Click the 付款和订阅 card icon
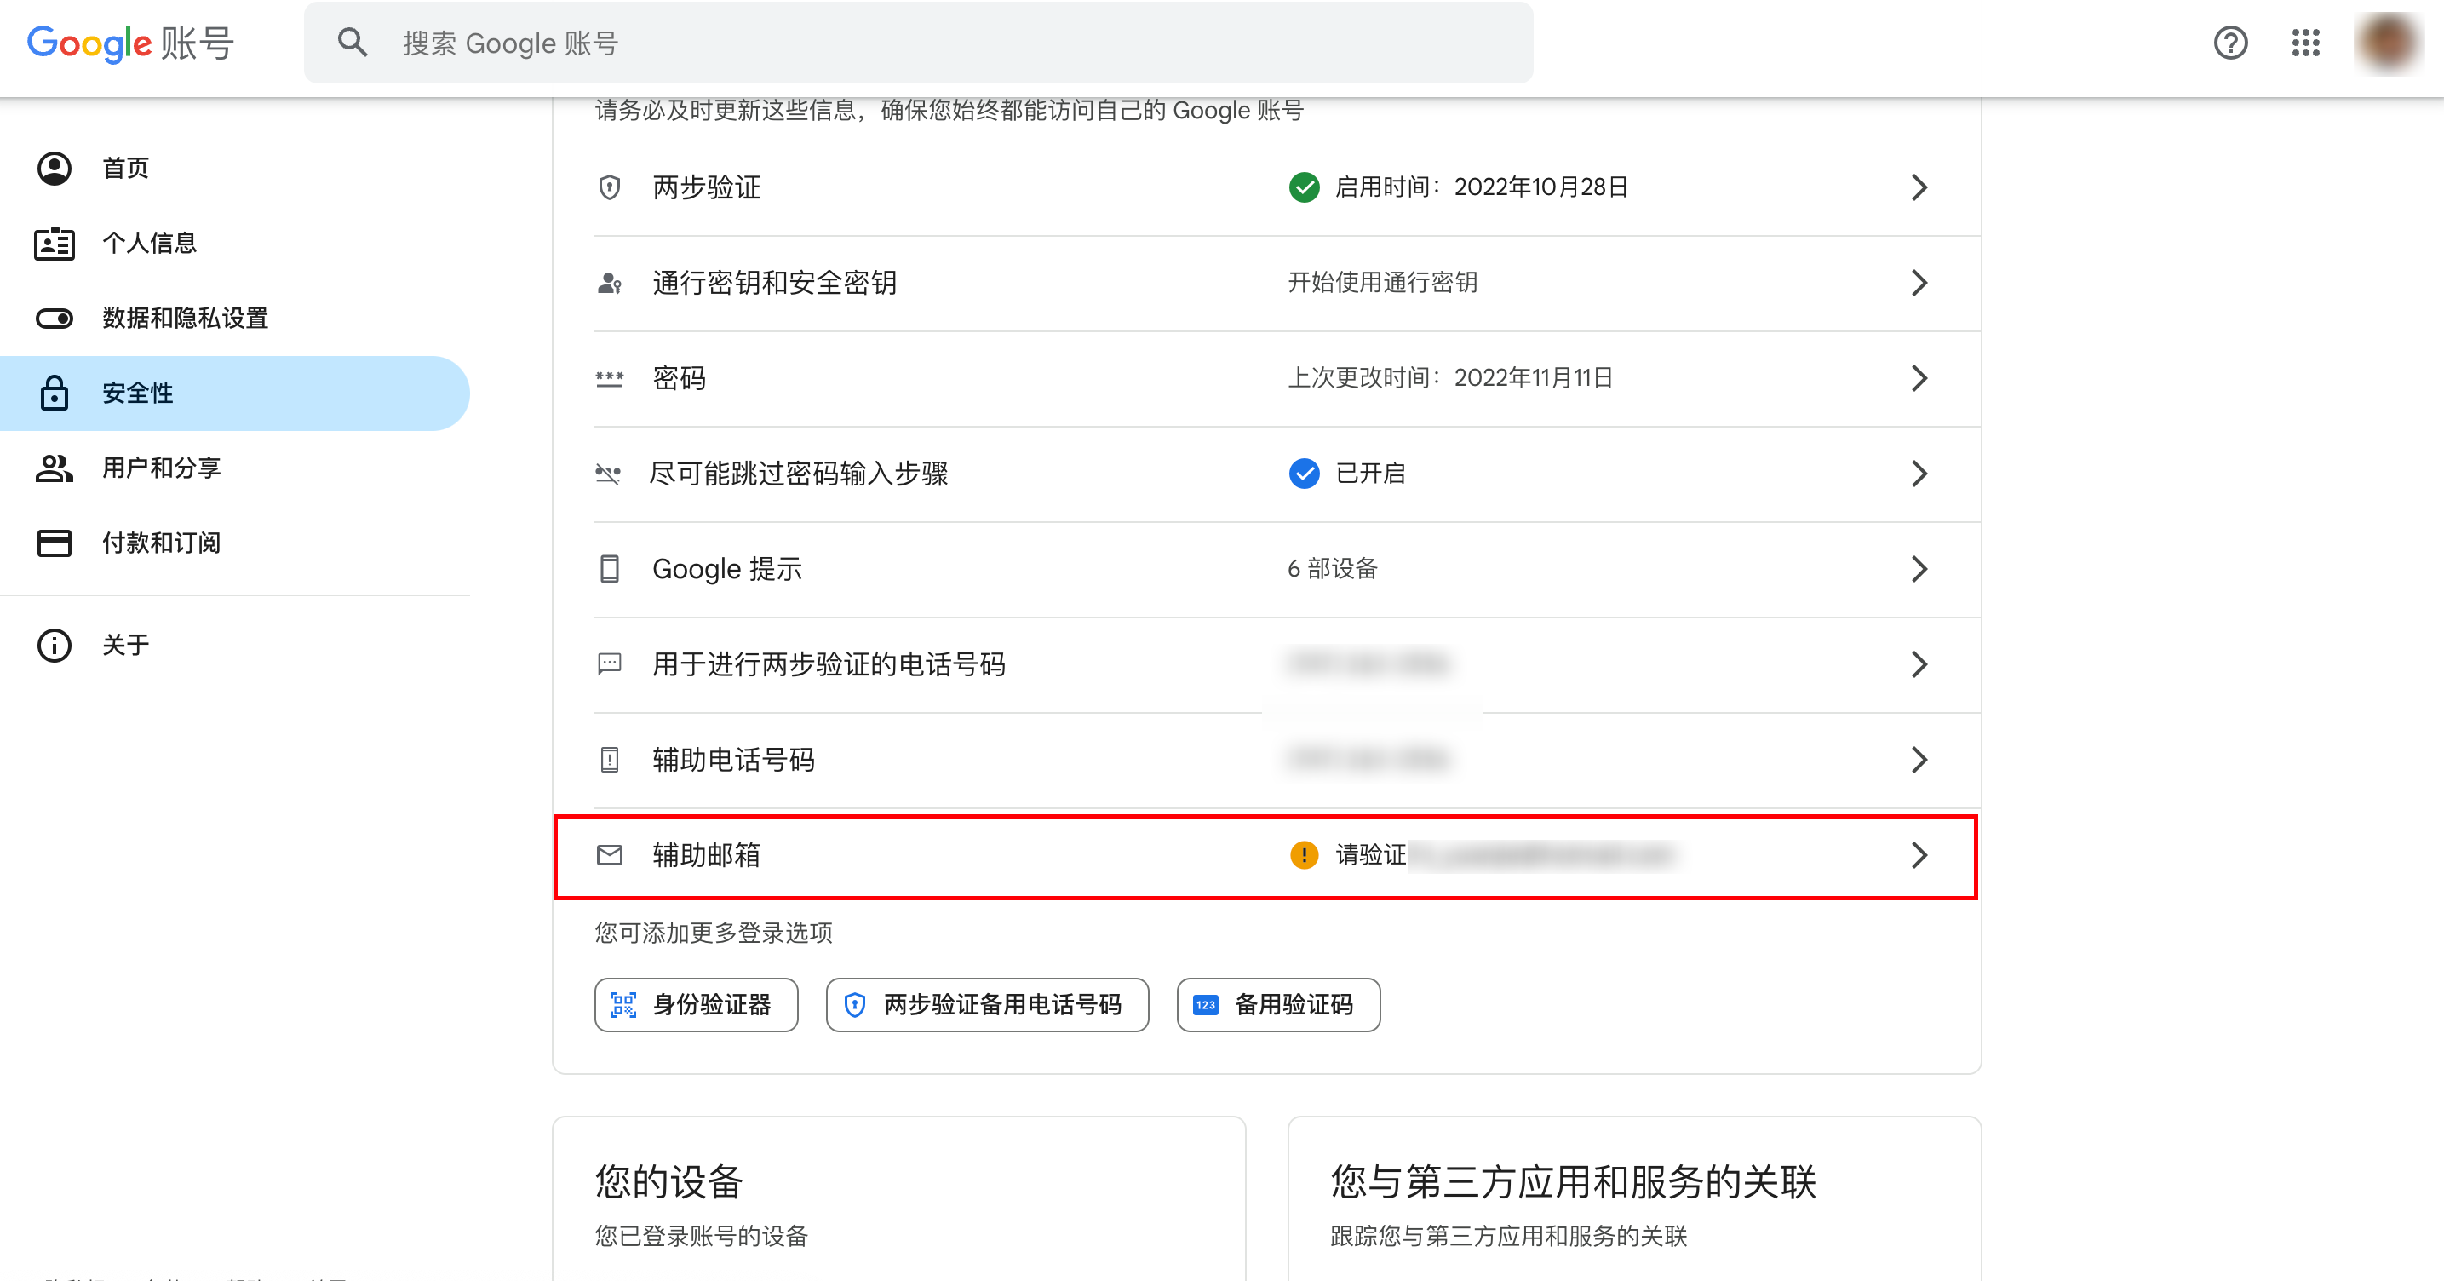2444x1281 pixels. pyautogui.click(x=55, y=543)
